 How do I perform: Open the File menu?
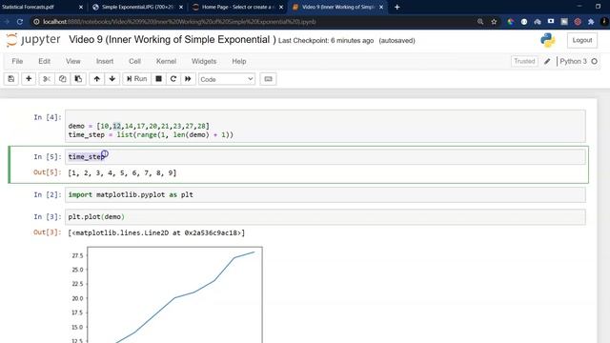[x=17, y=61]
